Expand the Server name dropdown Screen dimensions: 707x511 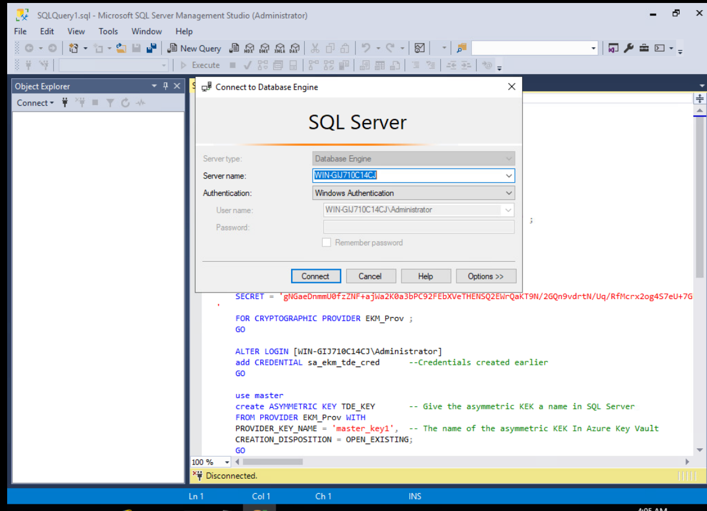pyautogui.click(x=508, y=176)
